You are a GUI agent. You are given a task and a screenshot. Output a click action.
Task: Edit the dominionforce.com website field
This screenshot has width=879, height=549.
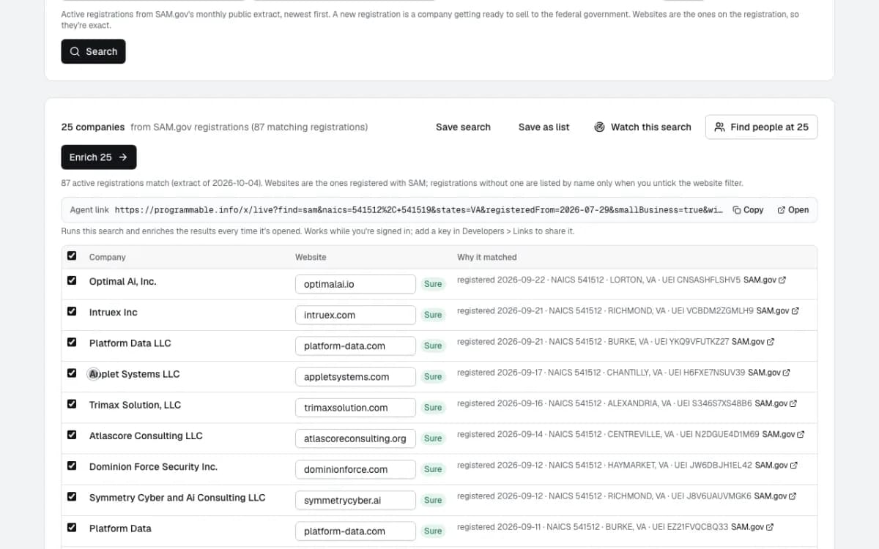point(355,468)
